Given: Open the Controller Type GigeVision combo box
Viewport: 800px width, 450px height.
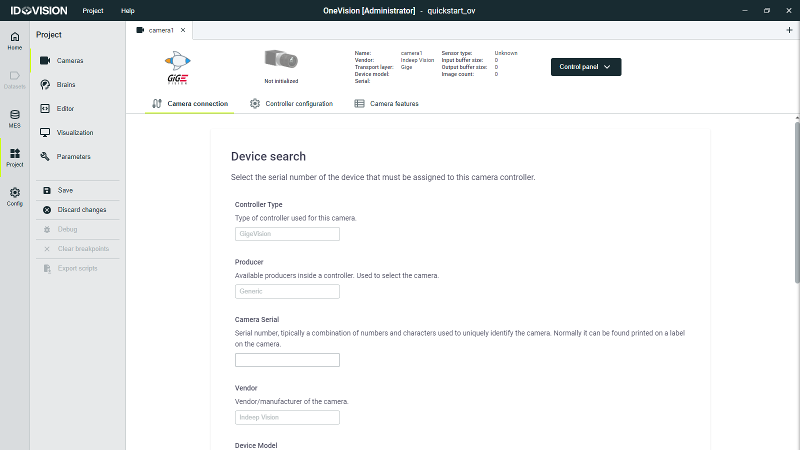Looking at the screenshot, I should click(287, 234).
